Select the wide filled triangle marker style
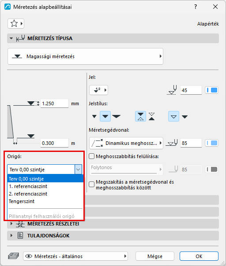The image size is (226, 266). (x=117, y=116)
